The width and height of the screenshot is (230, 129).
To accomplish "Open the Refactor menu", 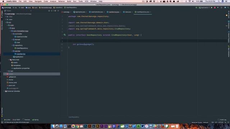I will [x=61, y=1].
